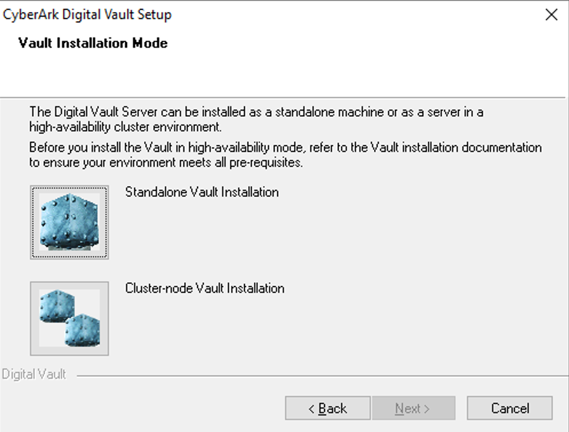
Task: Click the upper cube in the cluster icon
Action: pos(57,306)
